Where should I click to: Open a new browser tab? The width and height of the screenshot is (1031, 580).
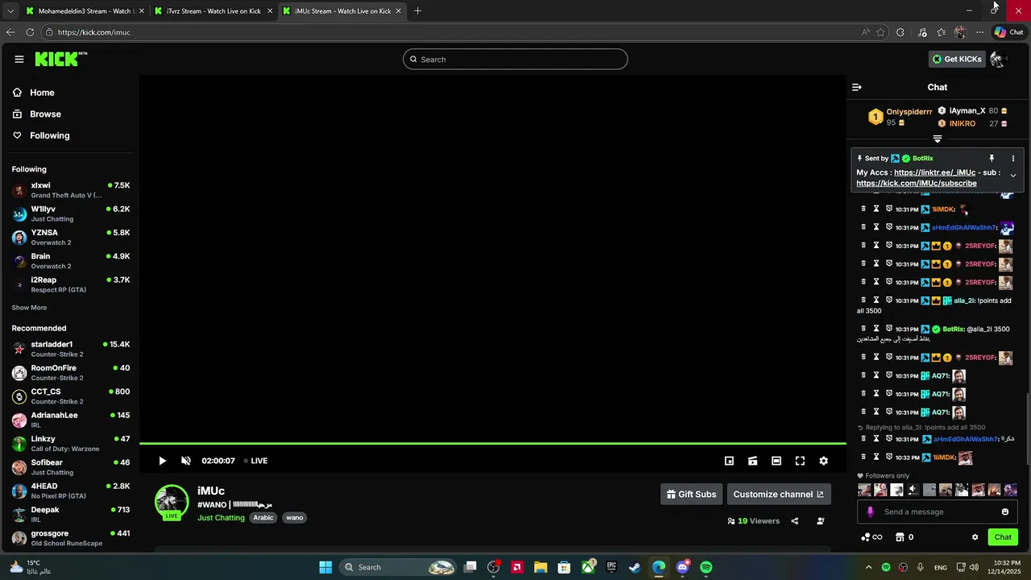pos(417,11)
